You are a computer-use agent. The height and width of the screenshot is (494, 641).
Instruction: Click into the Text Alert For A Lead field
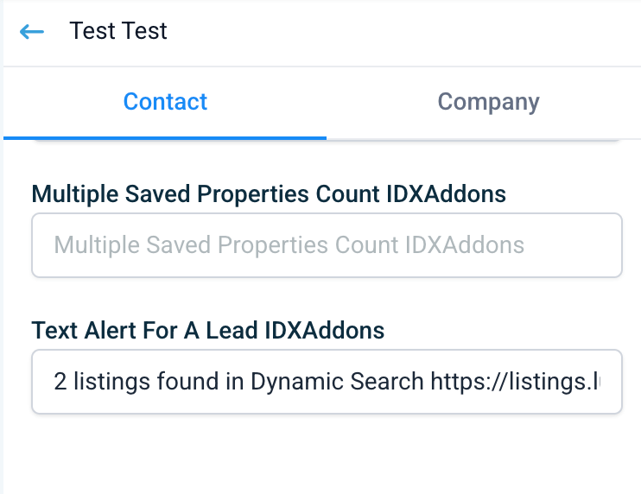(x=327, y=381)
